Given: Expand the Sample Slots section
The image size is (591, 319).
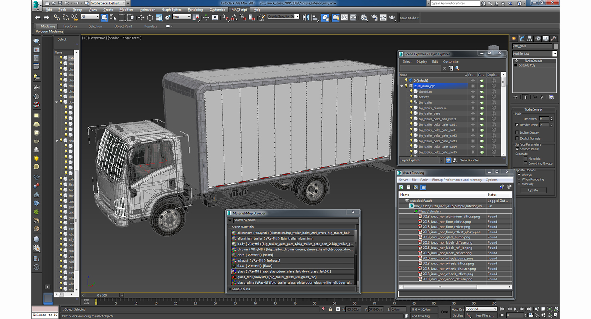Looking at the screenshot, I should coord(230,289).
